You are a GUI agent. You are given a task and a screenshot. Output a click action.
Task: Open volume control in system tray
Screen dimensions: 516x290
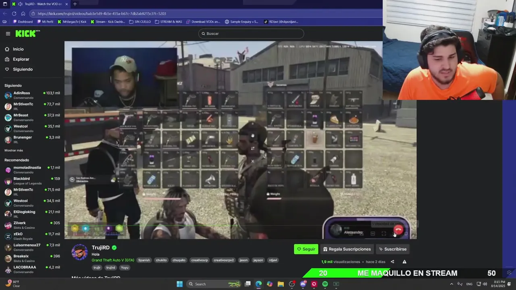(484, 284)
